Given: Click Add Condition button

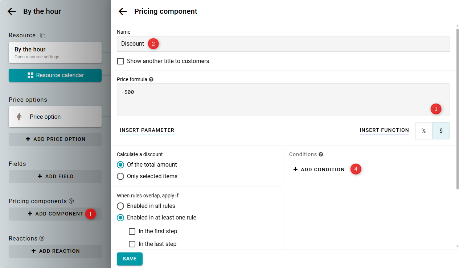Looking at the screenshot, I should point(319,169).
